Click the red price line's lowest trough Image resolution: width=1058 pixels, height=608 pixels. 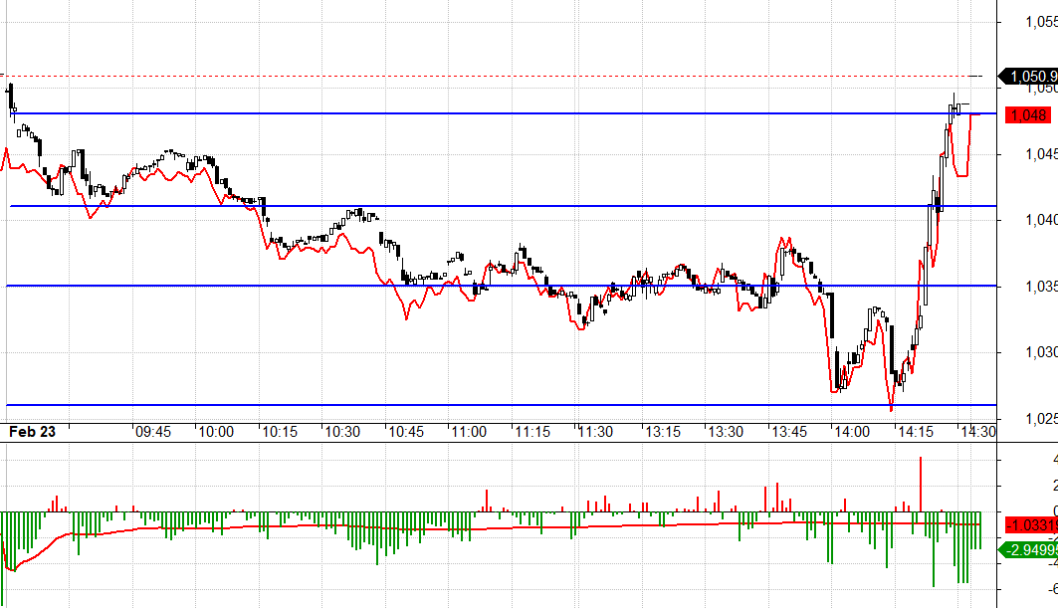(x=891, y=409)
